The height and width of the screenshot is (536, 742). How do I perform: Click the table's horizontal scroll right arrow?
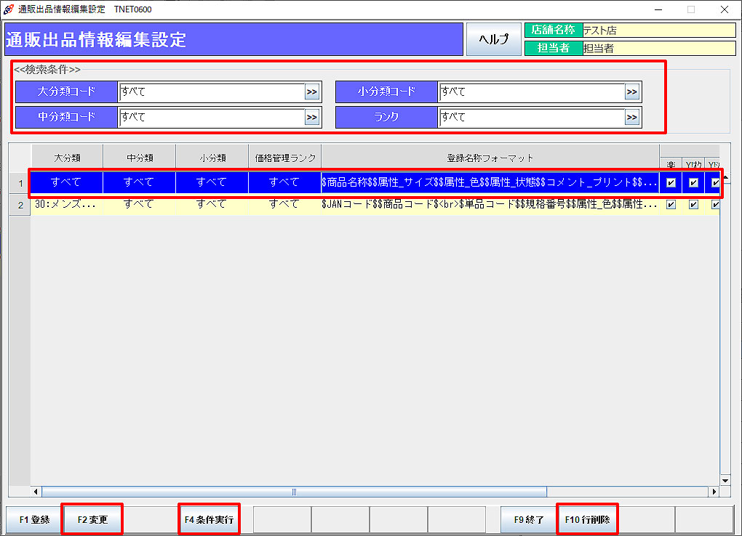click(714, 492)
